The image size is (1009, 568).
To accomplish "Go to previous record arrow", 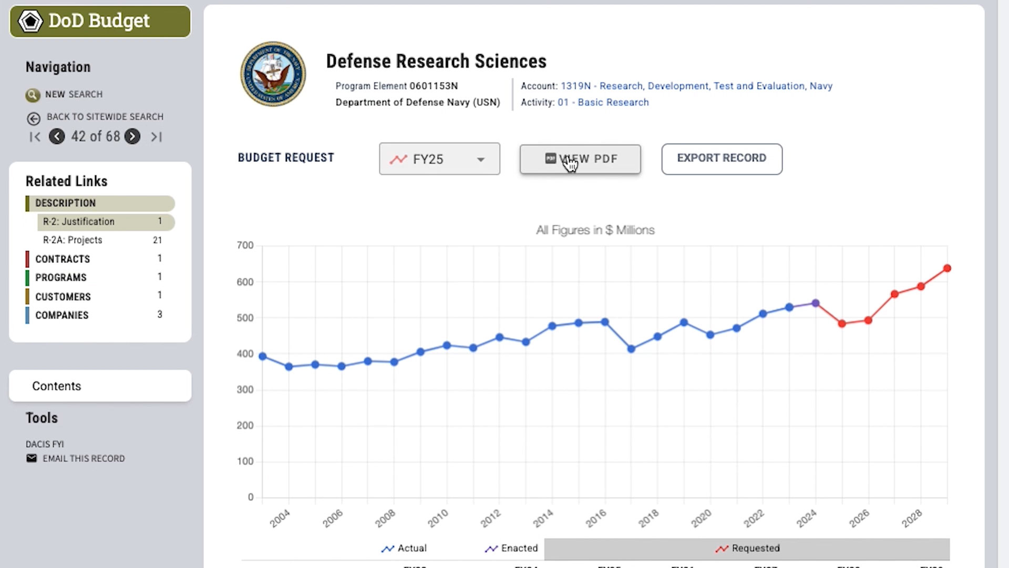I will coord(57,137).
